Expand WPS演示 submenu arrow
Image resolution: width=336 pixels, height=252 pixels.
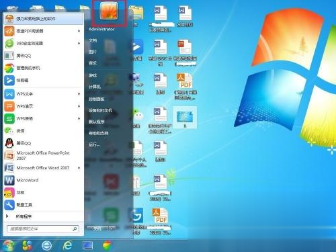tap(79, 106)
